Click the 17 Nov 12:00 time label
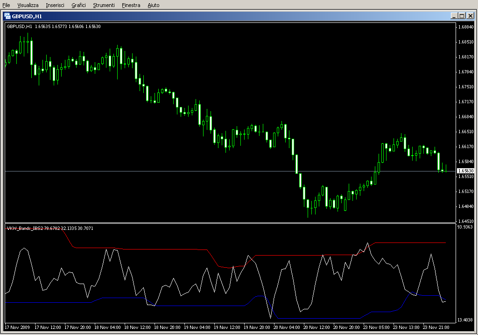This screenshot has width=478, height=335. [x=48, y=328]
